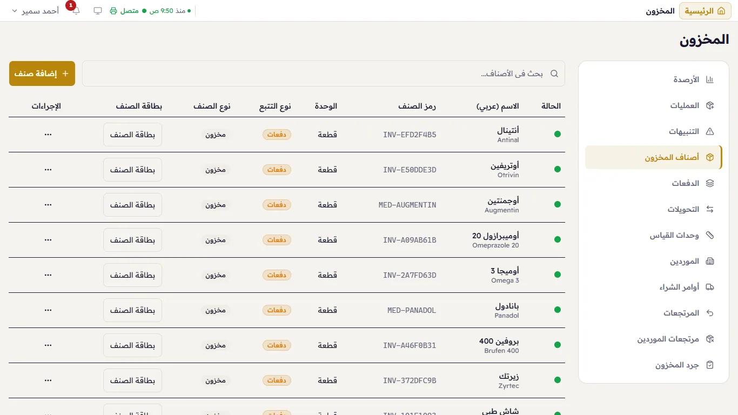Open الموردين sidebar section
This screenshot has width=738, height=415.
pos(653,261)
